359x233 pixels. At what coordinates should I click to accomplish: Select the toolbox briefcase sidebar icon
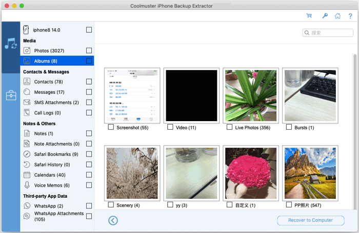tap(11, 96)
